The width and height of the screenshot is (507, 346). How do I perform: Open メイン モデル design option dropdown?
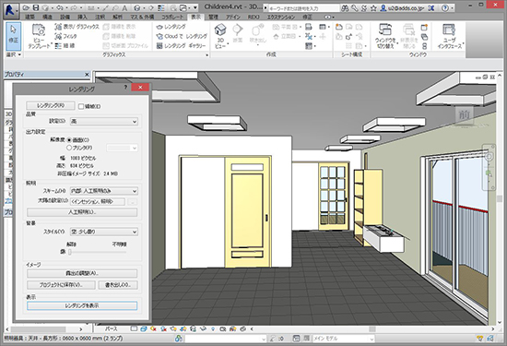[x=344, y=339]
